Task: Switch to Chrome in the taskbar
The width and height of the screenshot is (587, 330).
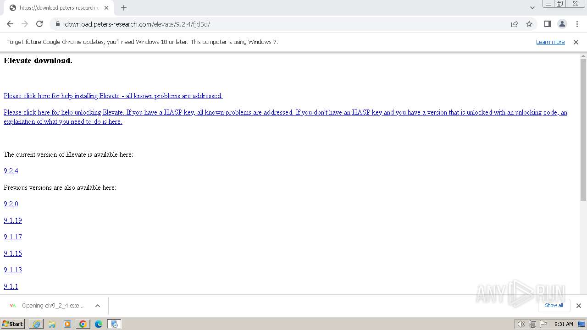Action: tap(83, 324)
